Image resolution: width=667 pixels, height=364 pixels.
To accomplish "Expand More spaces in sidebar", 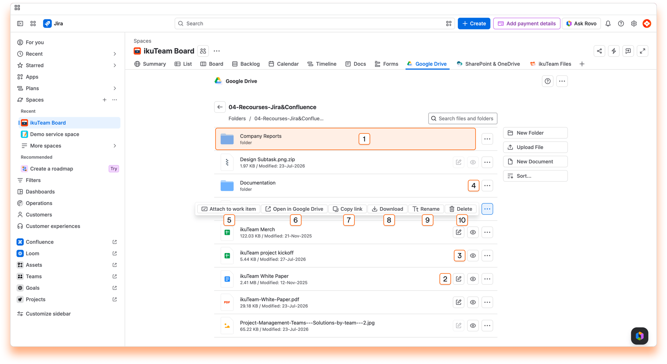I will coord(115,146).
